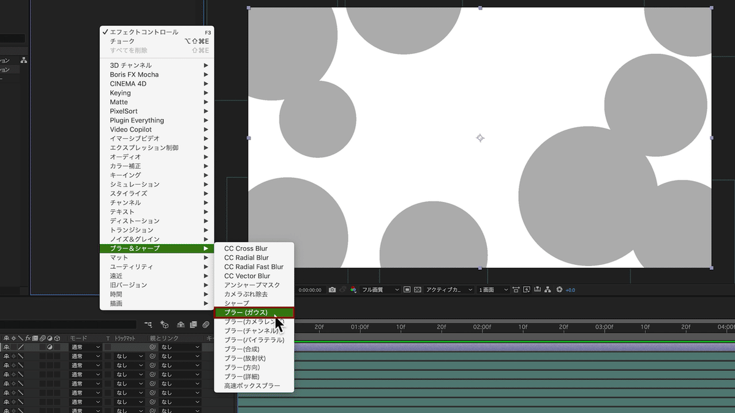The image size is (735, 413).
Task: Toggle the top layer's adjustment layer switch
Action: click(50, 347)
